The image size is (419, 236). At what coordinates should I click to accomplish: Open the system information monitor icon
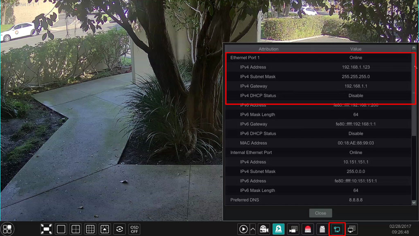(x=351, y=229)
